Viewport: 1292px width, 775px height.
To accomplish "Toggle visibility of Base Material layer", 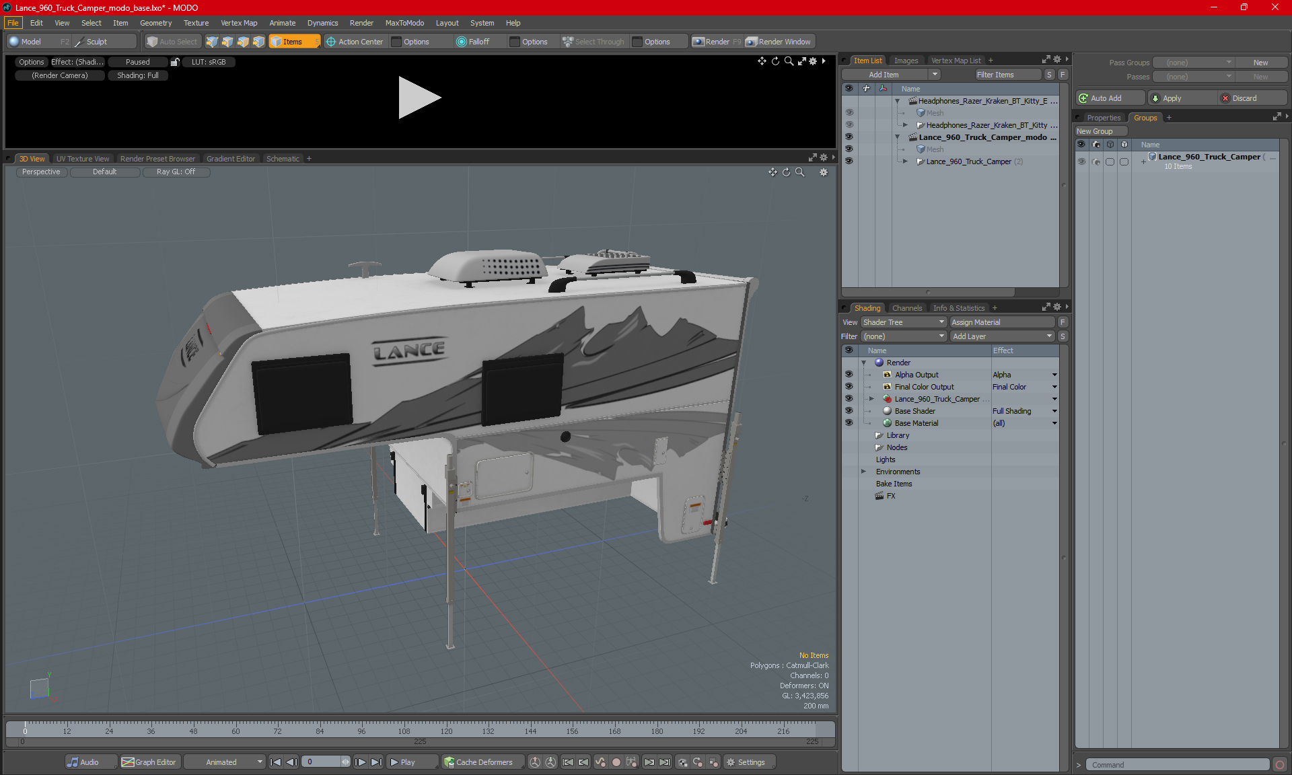I will pyautogui.click(x=849, y=423).
